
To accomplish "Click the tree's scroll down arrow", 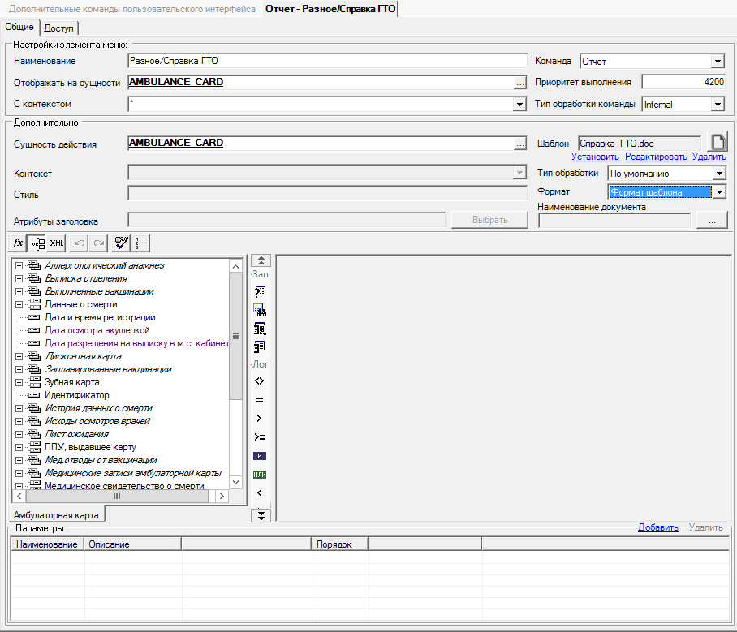I will pos(235,482).
